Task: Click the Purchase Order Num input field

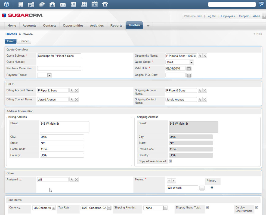Action: [59, 69]
